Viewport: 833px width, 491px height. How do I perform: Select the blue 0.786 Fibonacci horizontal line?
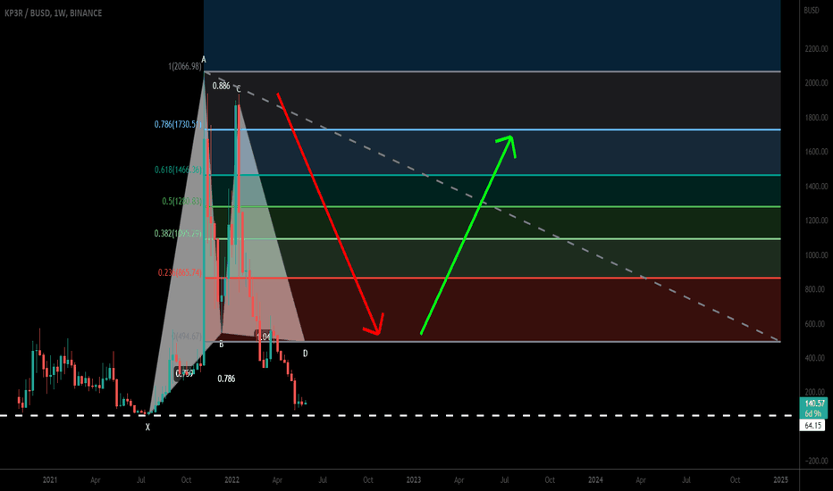click(x=492, y=129)
